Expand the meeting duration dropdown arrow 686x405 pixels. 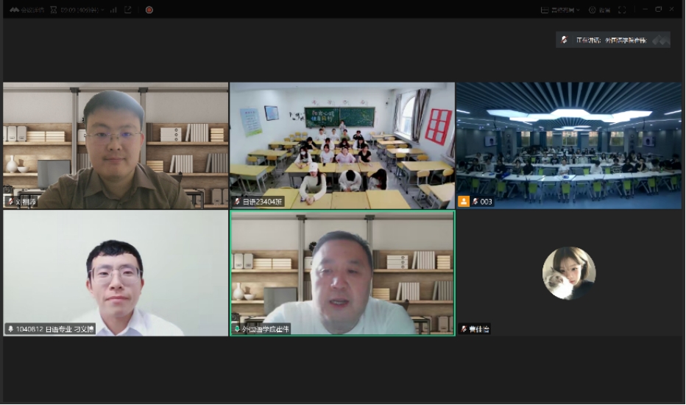point(102,10)
